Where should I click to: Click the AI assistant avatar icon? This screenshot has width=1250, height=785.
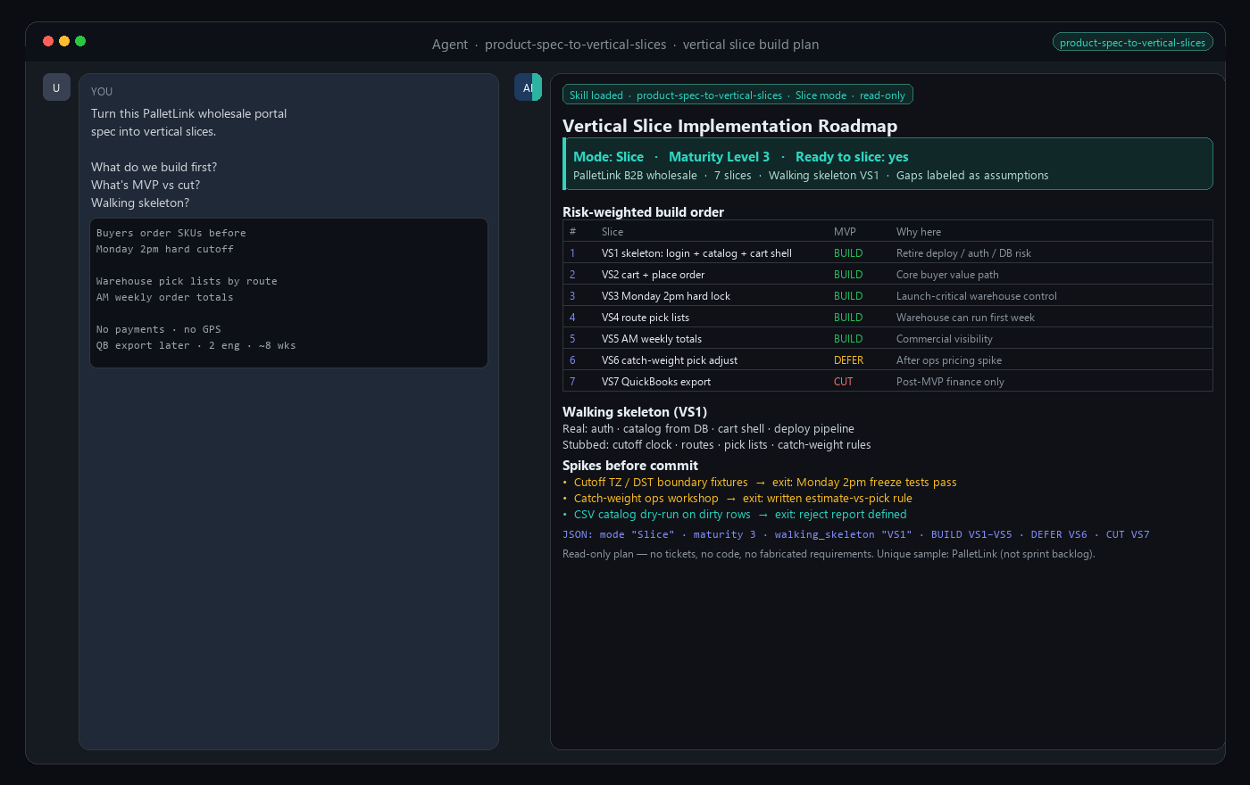(528, 87)
